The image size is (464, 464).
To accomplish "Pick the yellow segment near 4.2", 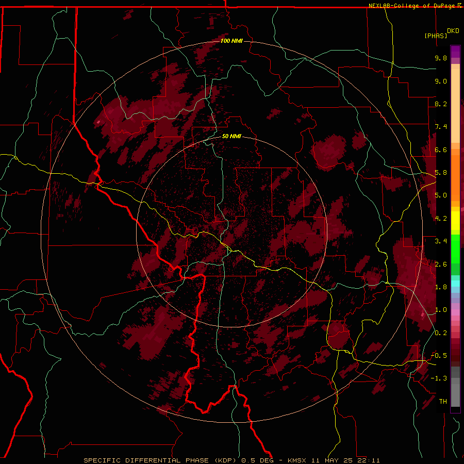I will point(455,221).
